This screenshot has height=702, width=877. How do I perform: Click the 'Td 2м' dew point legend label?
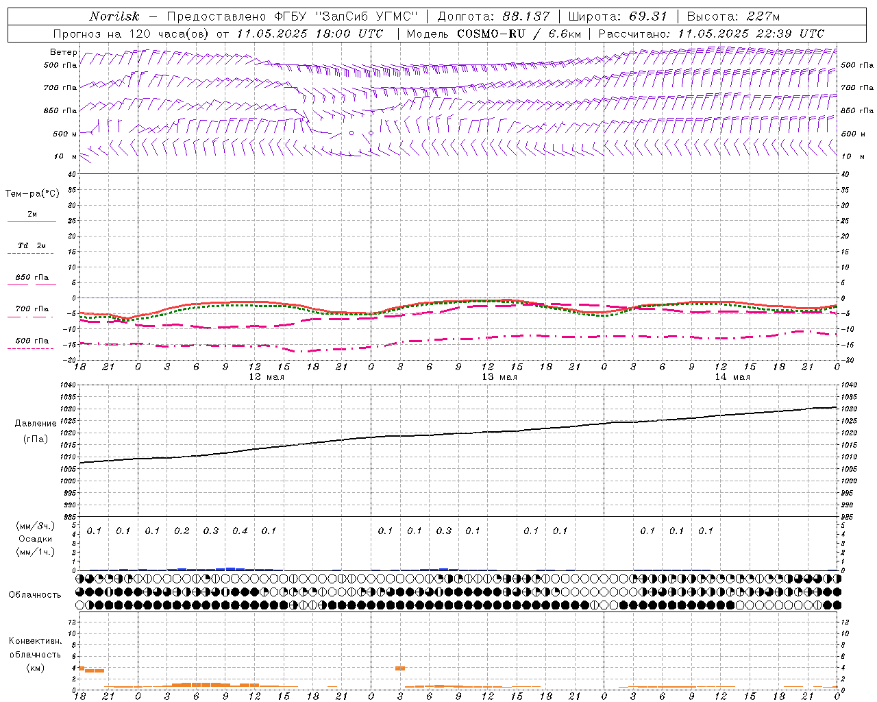(x=32, y=245)
